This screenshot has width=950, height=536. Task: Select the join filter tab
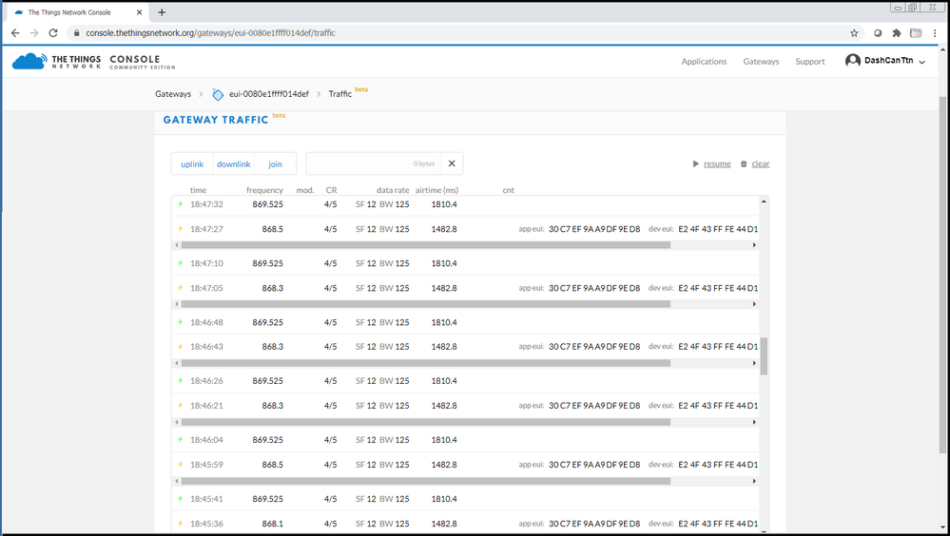275,164
